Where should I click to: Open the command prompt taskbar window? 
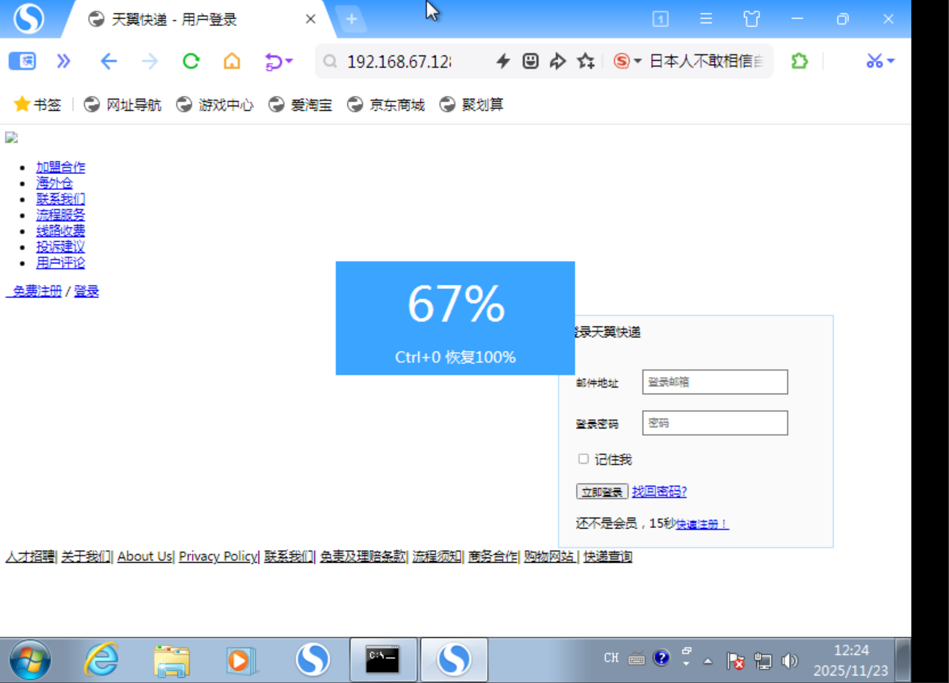(383, 660)
